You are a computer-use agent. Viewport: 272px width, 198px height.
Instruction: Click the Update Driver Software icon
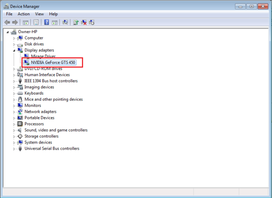pos(76,22)
